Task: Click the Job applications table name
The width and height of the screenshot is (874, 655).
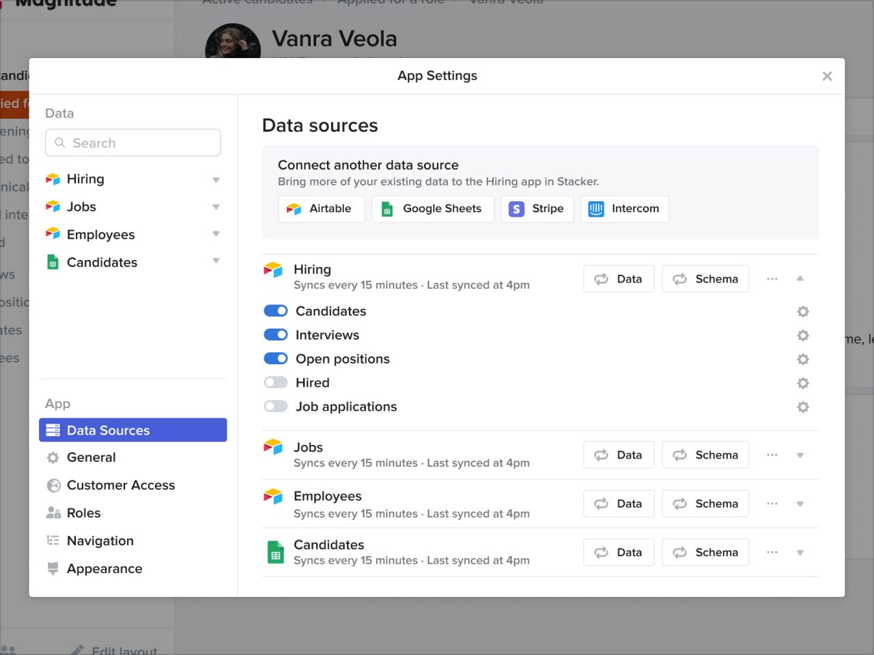Action: pos(346,407)
